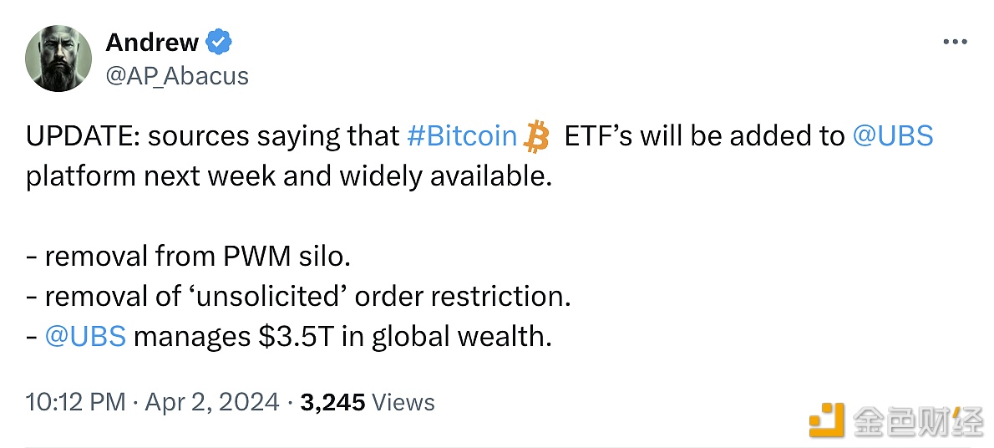The width and height of the screenshot is (994, 448).
Task: Click the display name Andrew
Action: tap(152, 43)
